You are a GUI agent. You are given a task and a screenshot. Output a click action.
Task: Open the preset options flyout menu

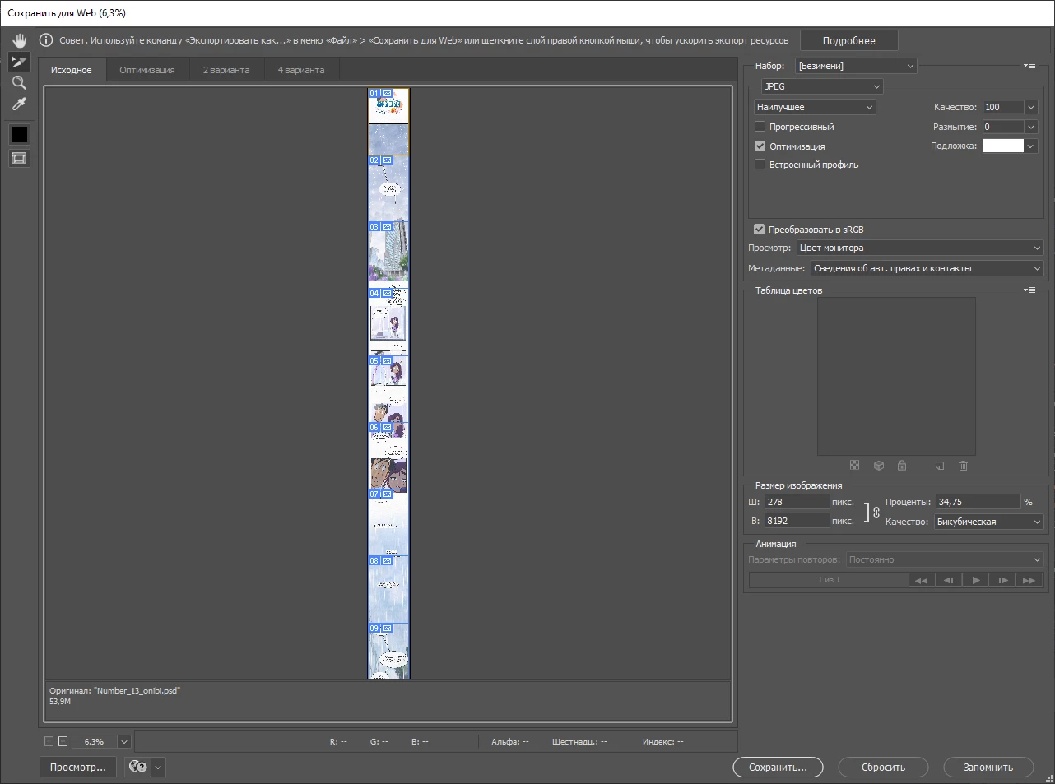[1029, 66]
